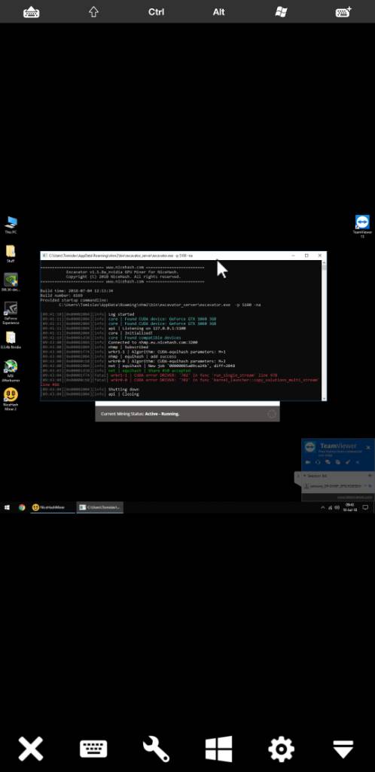This screenshot has height=772, width=375.
Task: Open TeamViewer 13 desktop shortcut
Action: click(362, 226)
